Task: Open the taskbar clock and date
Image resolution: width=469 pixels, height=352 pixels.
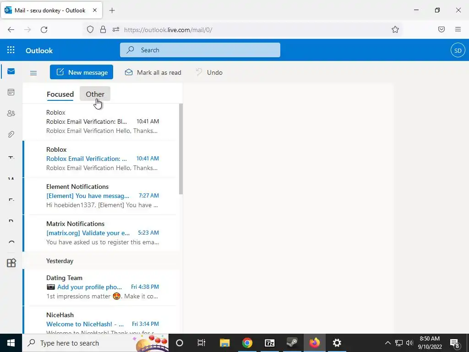Action: [430, 343]
